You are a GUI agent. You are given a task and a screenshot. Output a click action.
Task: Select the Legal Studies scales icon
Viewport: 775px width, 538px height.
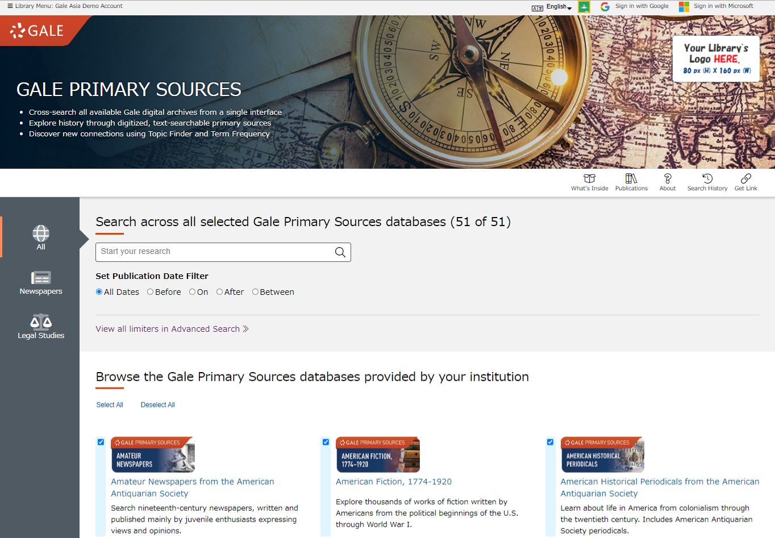tap(41, 322)
